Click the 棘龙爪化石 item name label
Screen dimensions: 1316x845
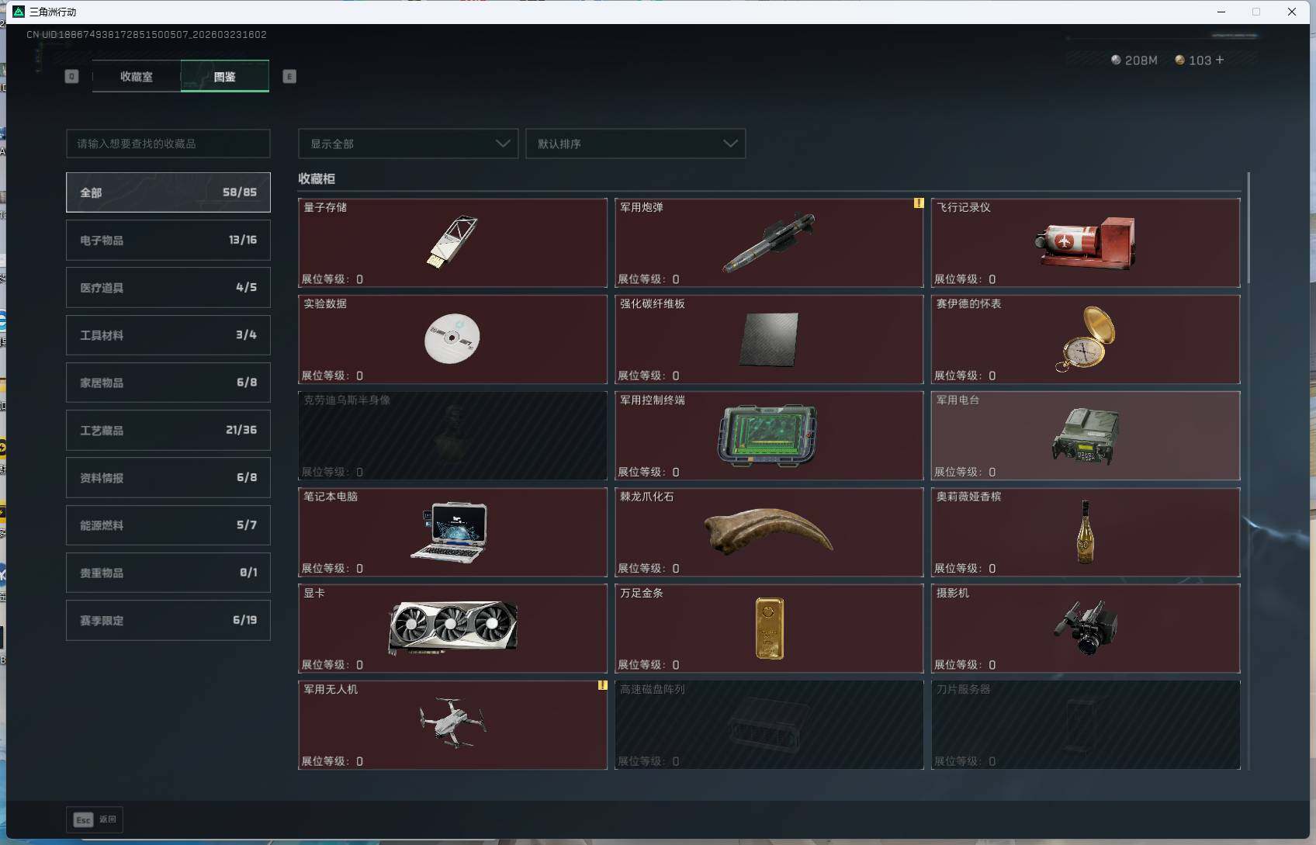tap(646, 497)
